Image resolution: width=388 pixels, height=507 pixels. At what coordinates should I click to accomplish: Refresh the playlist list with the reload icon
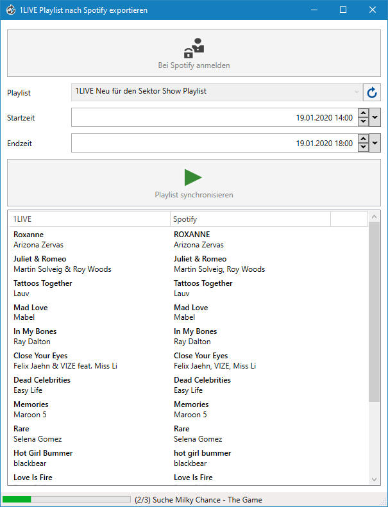coord(372,92)
